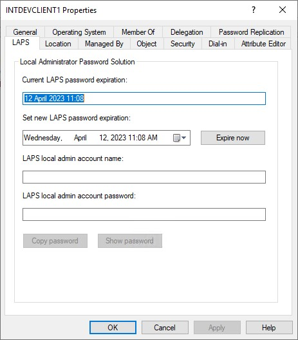The height and width of the screenshot is (340, 298).
Task: Switch to the Location tab
Action: pos(58,44)
